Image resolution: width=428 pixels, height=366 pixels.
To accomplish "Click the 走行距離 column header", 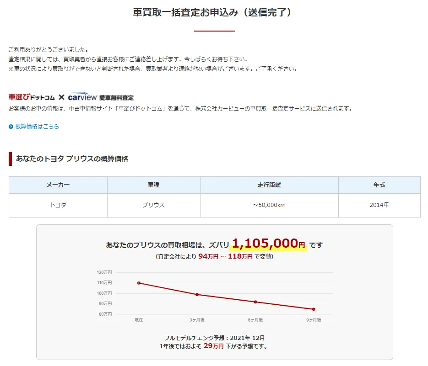I will (269, 185).
